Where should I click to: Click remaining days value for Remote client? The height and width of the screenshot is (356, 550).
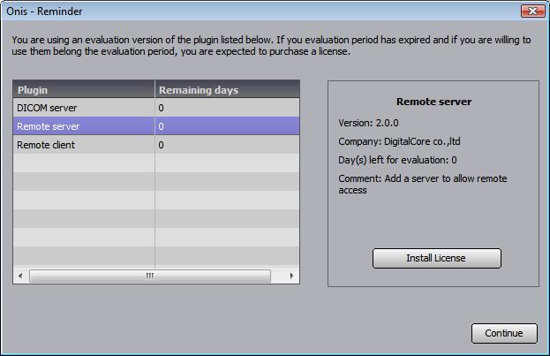point(161,145)
